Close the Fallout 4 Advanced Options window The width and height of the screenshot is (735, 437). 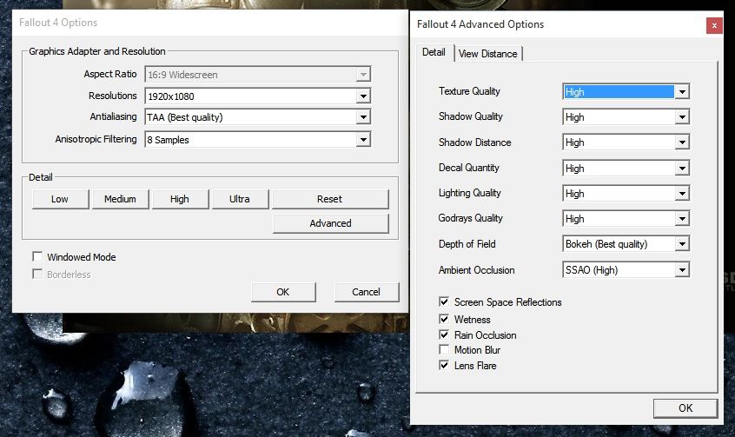[714, 25]
